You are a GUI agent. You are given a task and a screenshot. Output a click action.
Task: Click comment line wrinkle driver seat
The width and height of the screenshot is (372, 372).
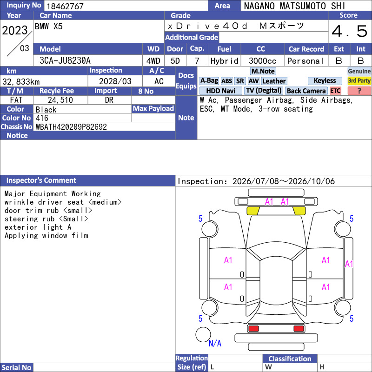pyautogui.click(x=63, y=202)
